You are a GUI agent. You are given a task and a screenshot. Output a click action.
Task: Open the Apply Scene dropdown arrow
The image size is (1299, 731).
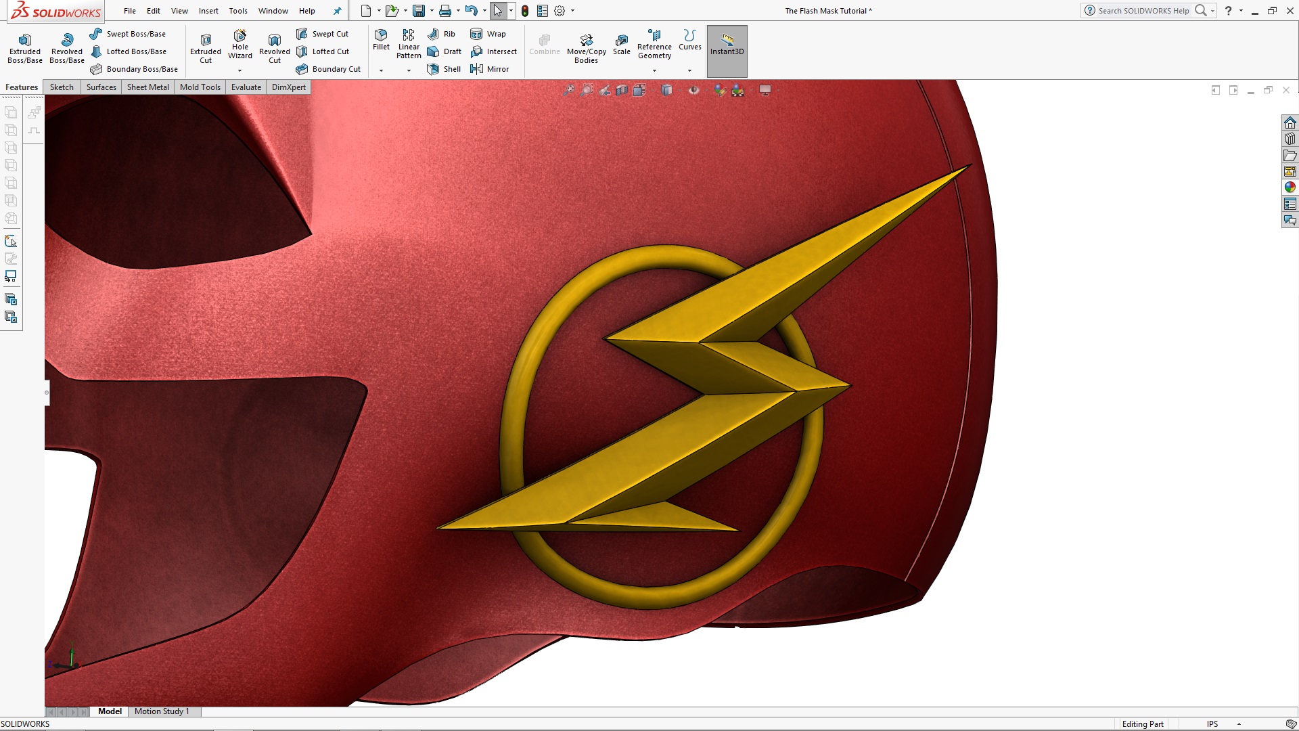(751, 89)
